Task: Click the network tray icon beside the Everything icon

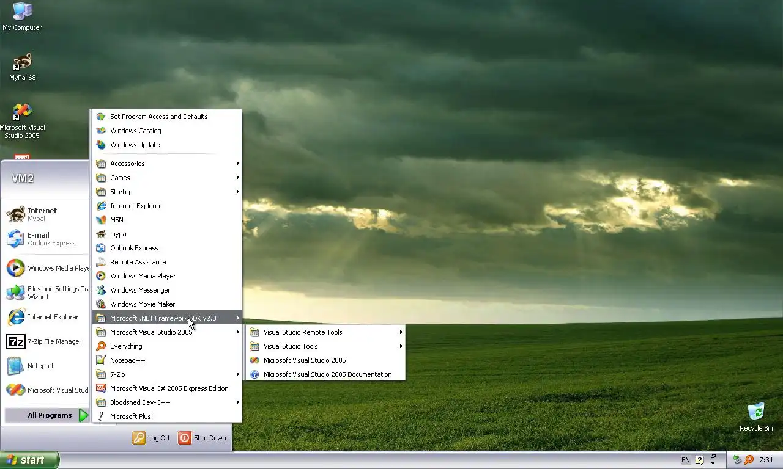Action: pos(737,460)
